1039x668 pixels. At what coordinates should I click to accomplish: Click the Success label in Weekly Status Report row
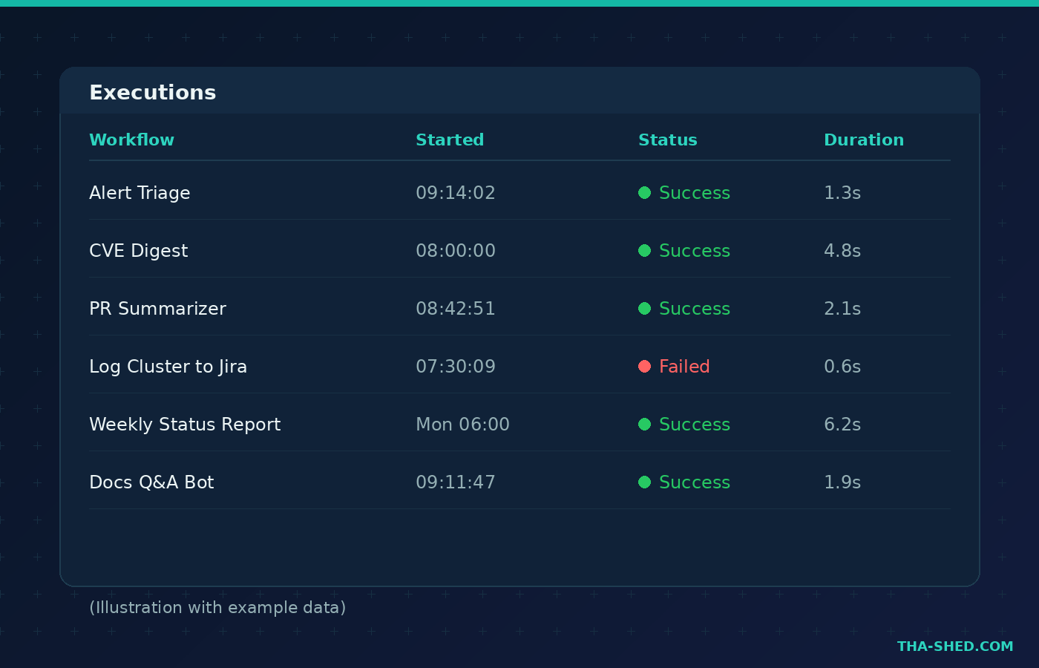pos(695,425)
